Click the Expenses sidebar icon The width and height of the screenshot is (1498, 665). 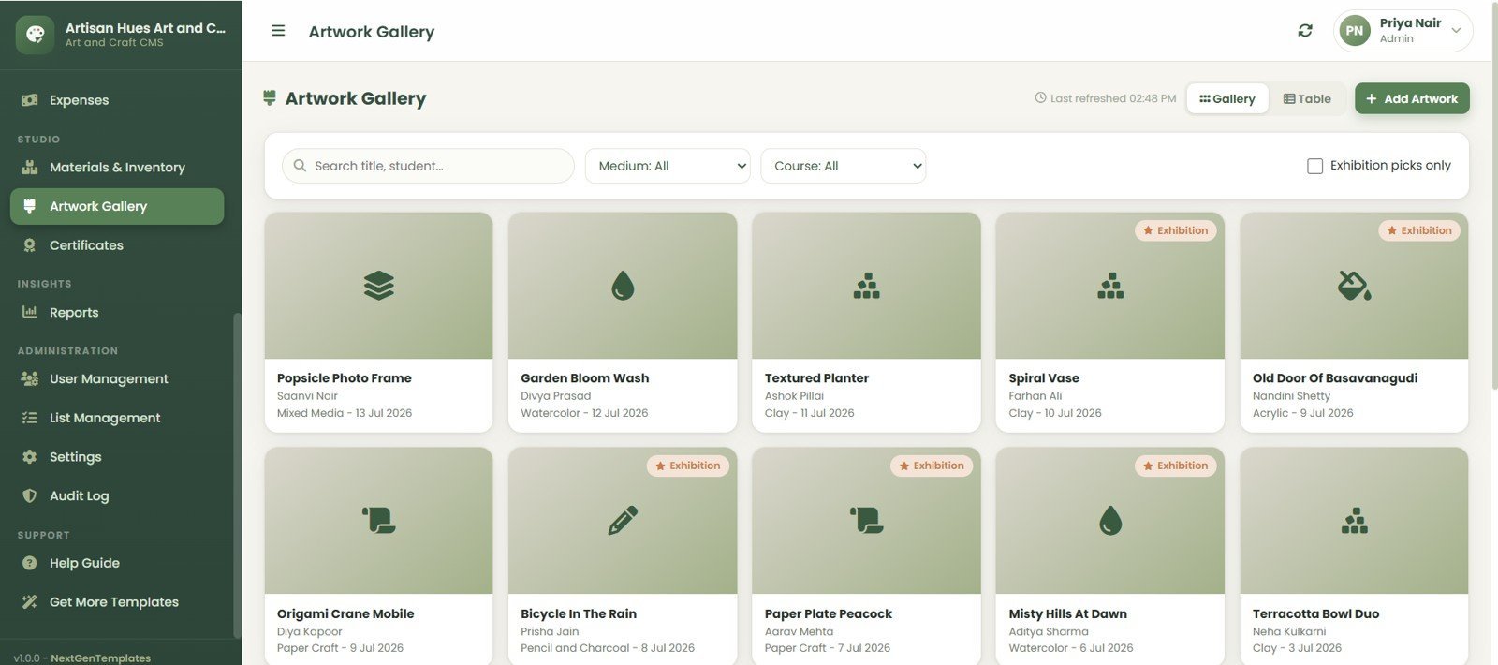tap(30, 100)
